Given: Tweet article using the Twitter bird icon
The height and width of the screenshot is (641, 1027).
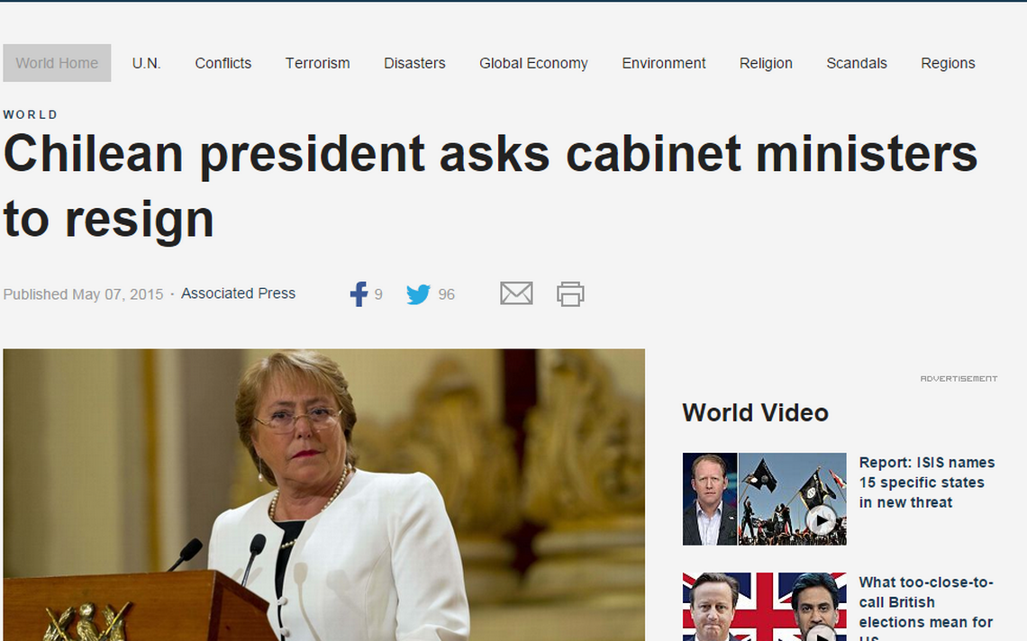Looking at the screenshot, I should point(418,294).
